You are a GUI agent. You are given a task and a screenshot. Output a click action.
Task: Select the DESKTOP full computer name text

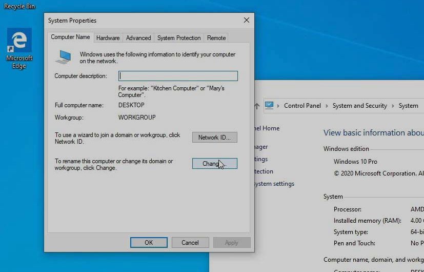pos(131,105)
